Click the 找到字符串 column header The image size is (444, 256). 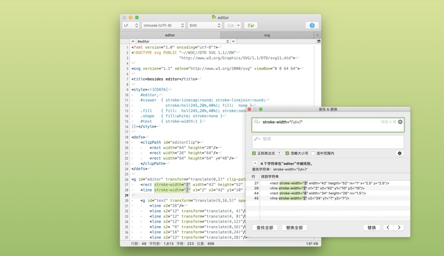[269, 177]
